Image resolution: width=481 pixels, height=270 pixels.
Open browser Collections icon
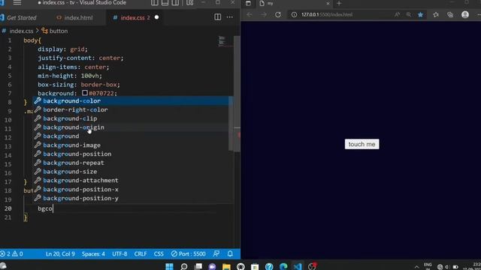[450, 15]
